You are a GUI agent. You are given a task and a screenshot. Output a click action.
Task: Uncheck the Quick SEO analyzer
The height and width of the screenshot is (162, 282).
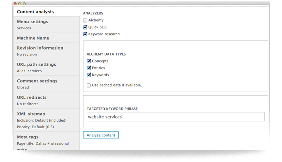(85, 27)
